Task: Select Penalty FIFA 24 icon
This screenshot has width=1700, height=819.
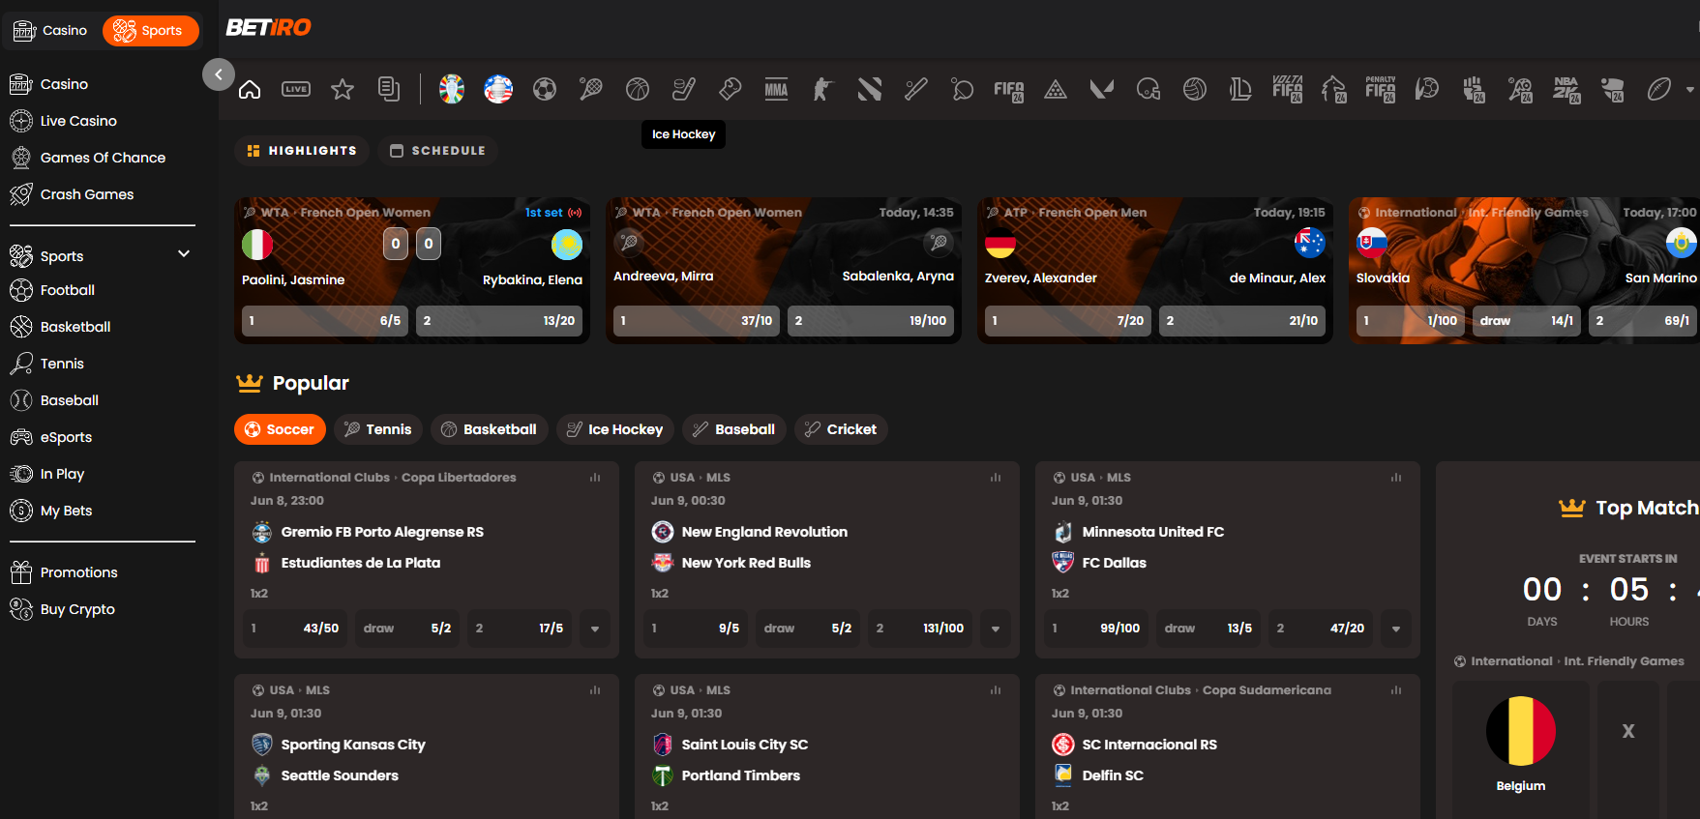Action: click(x=1381, y=90)
